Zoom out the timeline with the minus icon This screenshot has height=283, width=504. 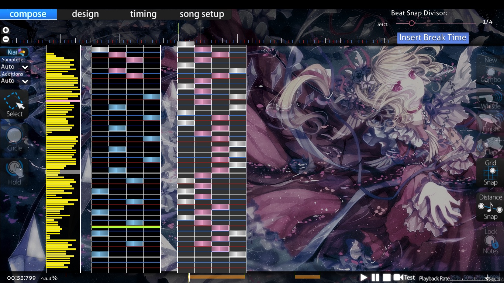click(x=6, y=39)
